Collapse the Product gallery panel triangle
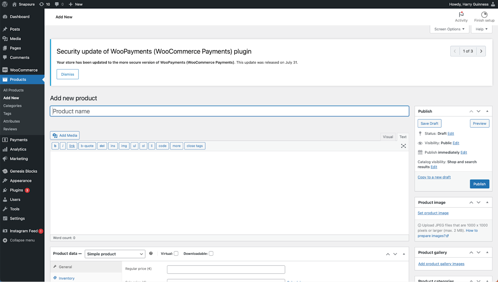Viewport: 498px width, 282px height. tap(487, 252)
